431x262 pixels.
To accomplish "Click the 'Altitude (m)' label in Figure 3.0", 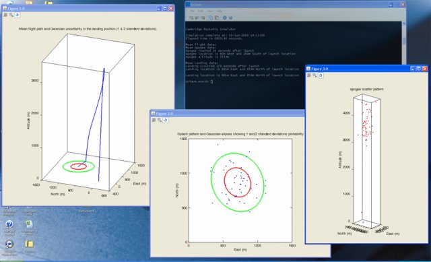I will pos(340,160).
